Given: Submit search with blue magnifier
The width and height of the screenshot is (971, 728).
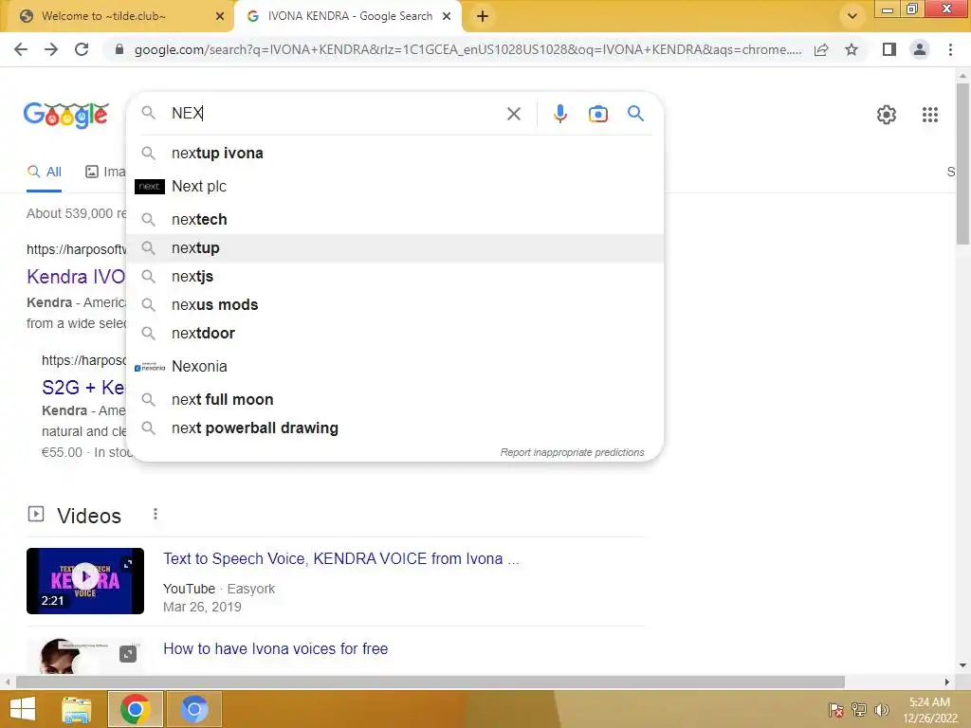Looking at the screenshot, I should [x=635, y=114].
